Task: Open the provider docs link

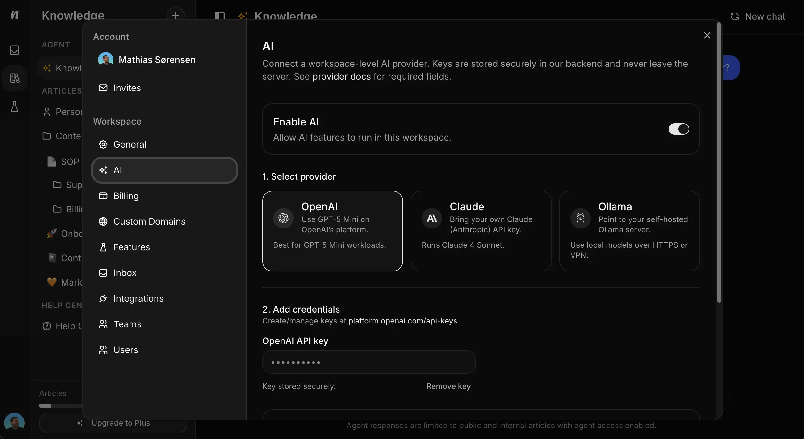Action: [341, 77]
